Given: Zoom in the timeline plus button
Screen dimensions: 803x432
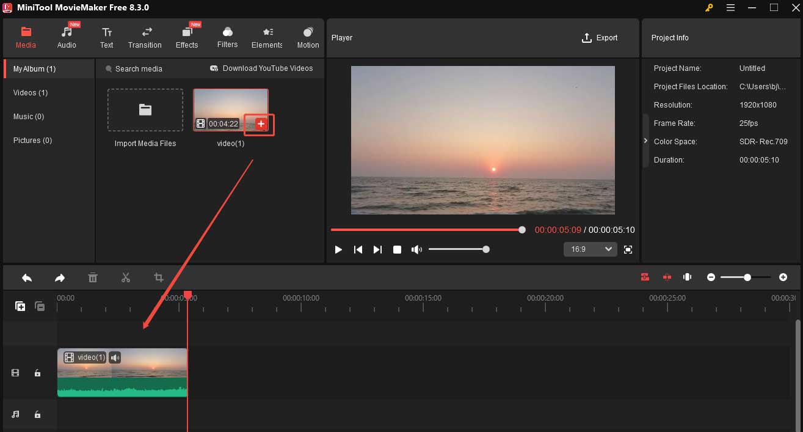Looking at the screenshot, I should [783, 277].
